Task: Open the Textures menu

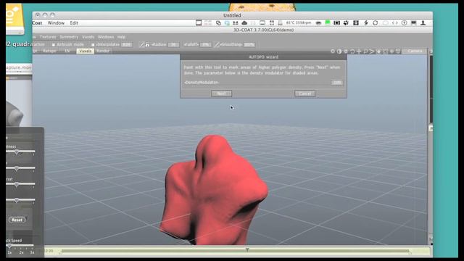Action: pyautogui.click(x=48, y=37)
